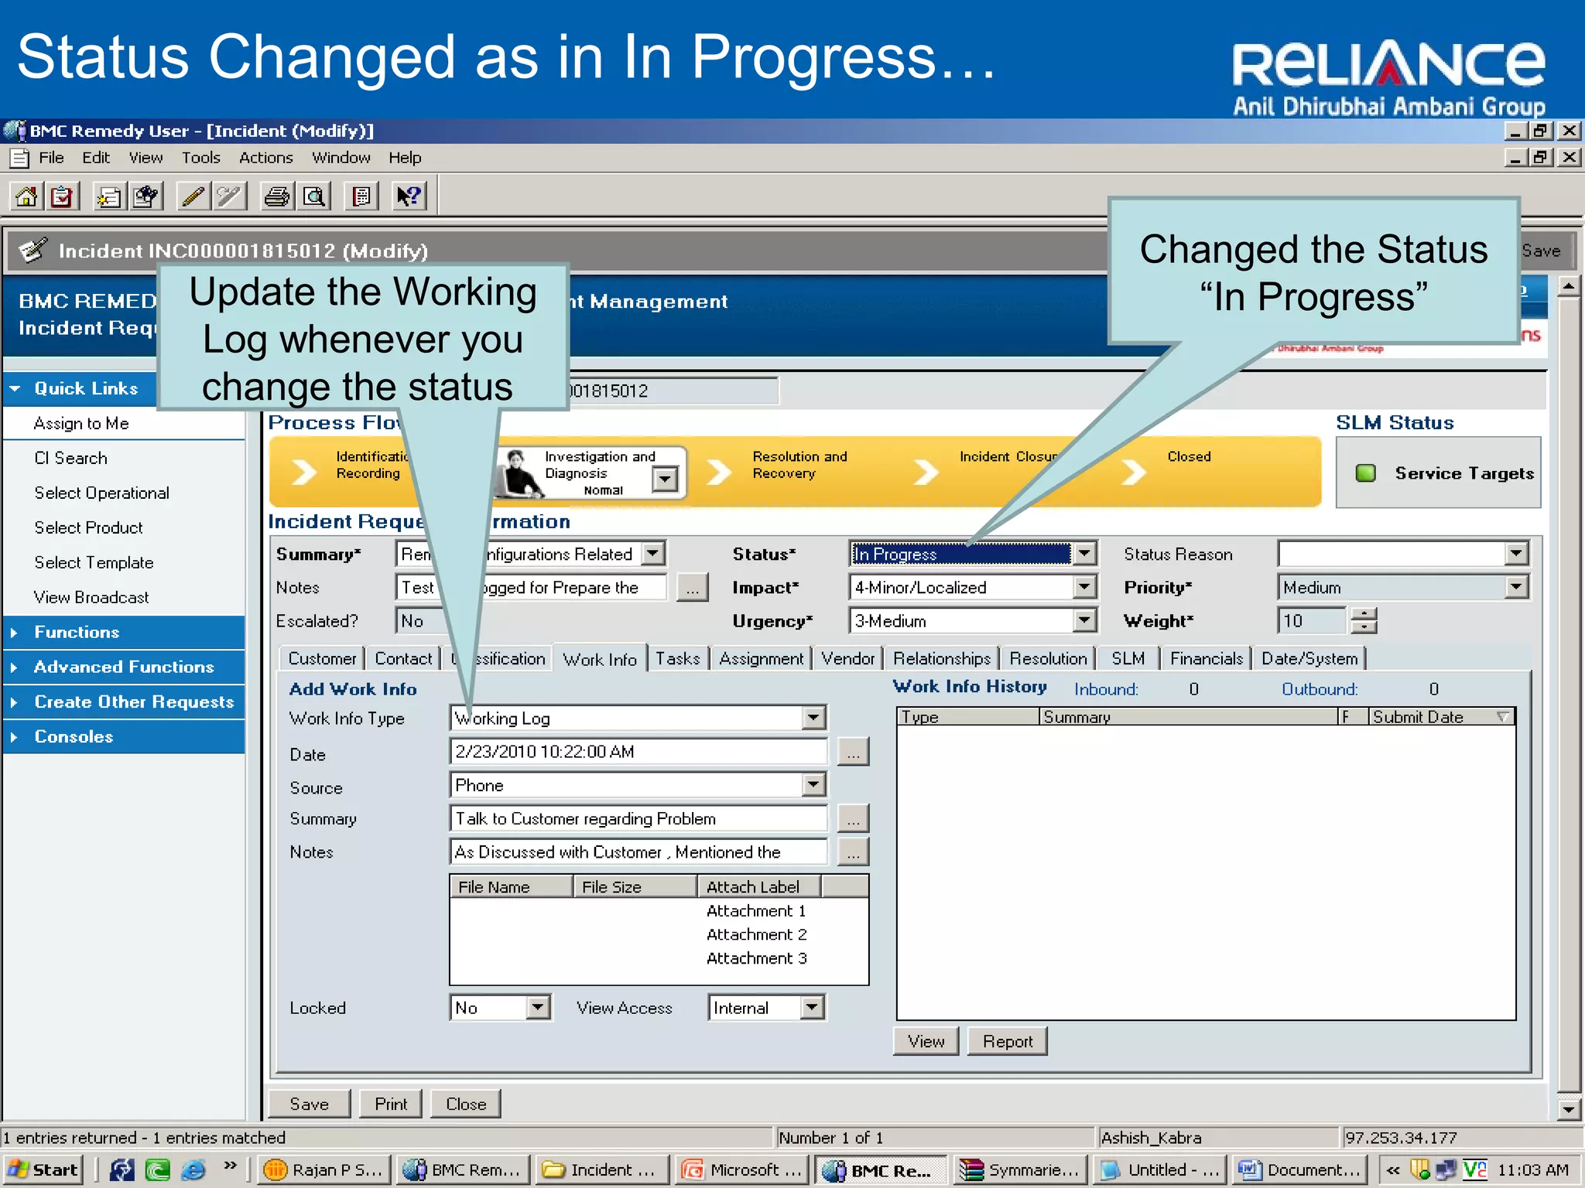The width and height of the screenshot is (1585, 1188).
Task: Open the File menu
Action: coord(51,158)
